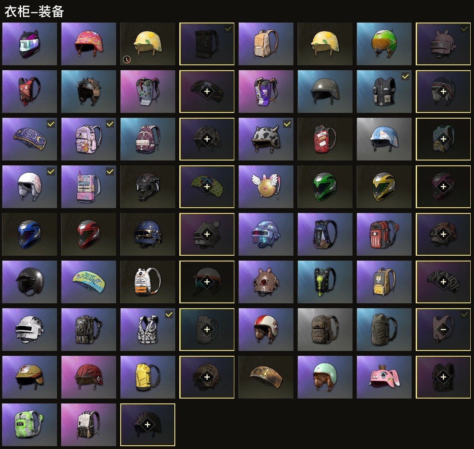Viewport: 474px width, 449px height.
Task: Click the cow-print horned helmet
Action: (266, 139)
